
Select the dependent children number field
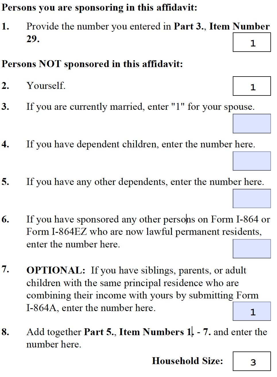click(x=252, y=161)
